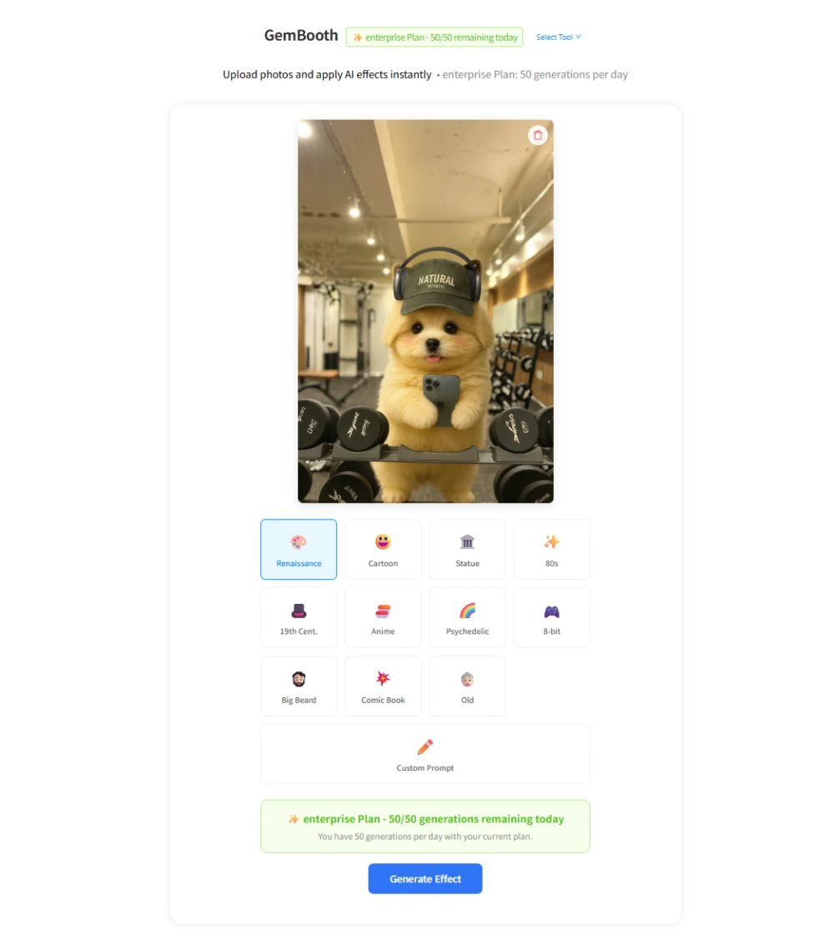This screenshot has width=834, height=940.
Task: Click the generations remaining today banner
Action: (x=425, y=826)
